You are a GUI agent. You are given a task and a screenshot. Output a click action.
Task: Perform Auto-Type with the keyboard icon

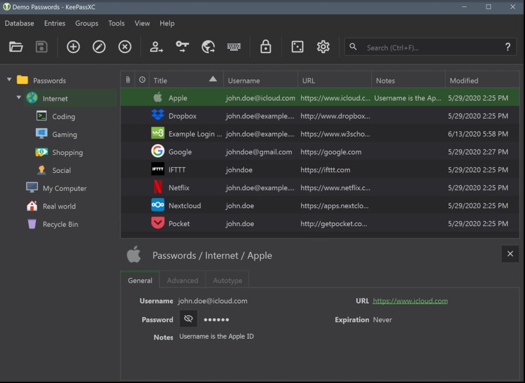pos(234,47)
